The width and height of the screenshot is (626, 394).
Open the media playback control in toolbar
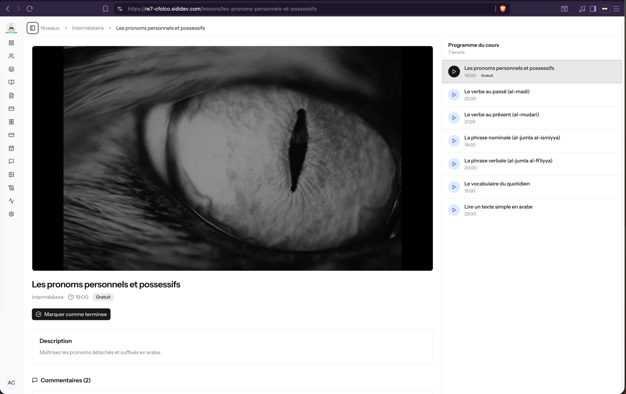582,8
